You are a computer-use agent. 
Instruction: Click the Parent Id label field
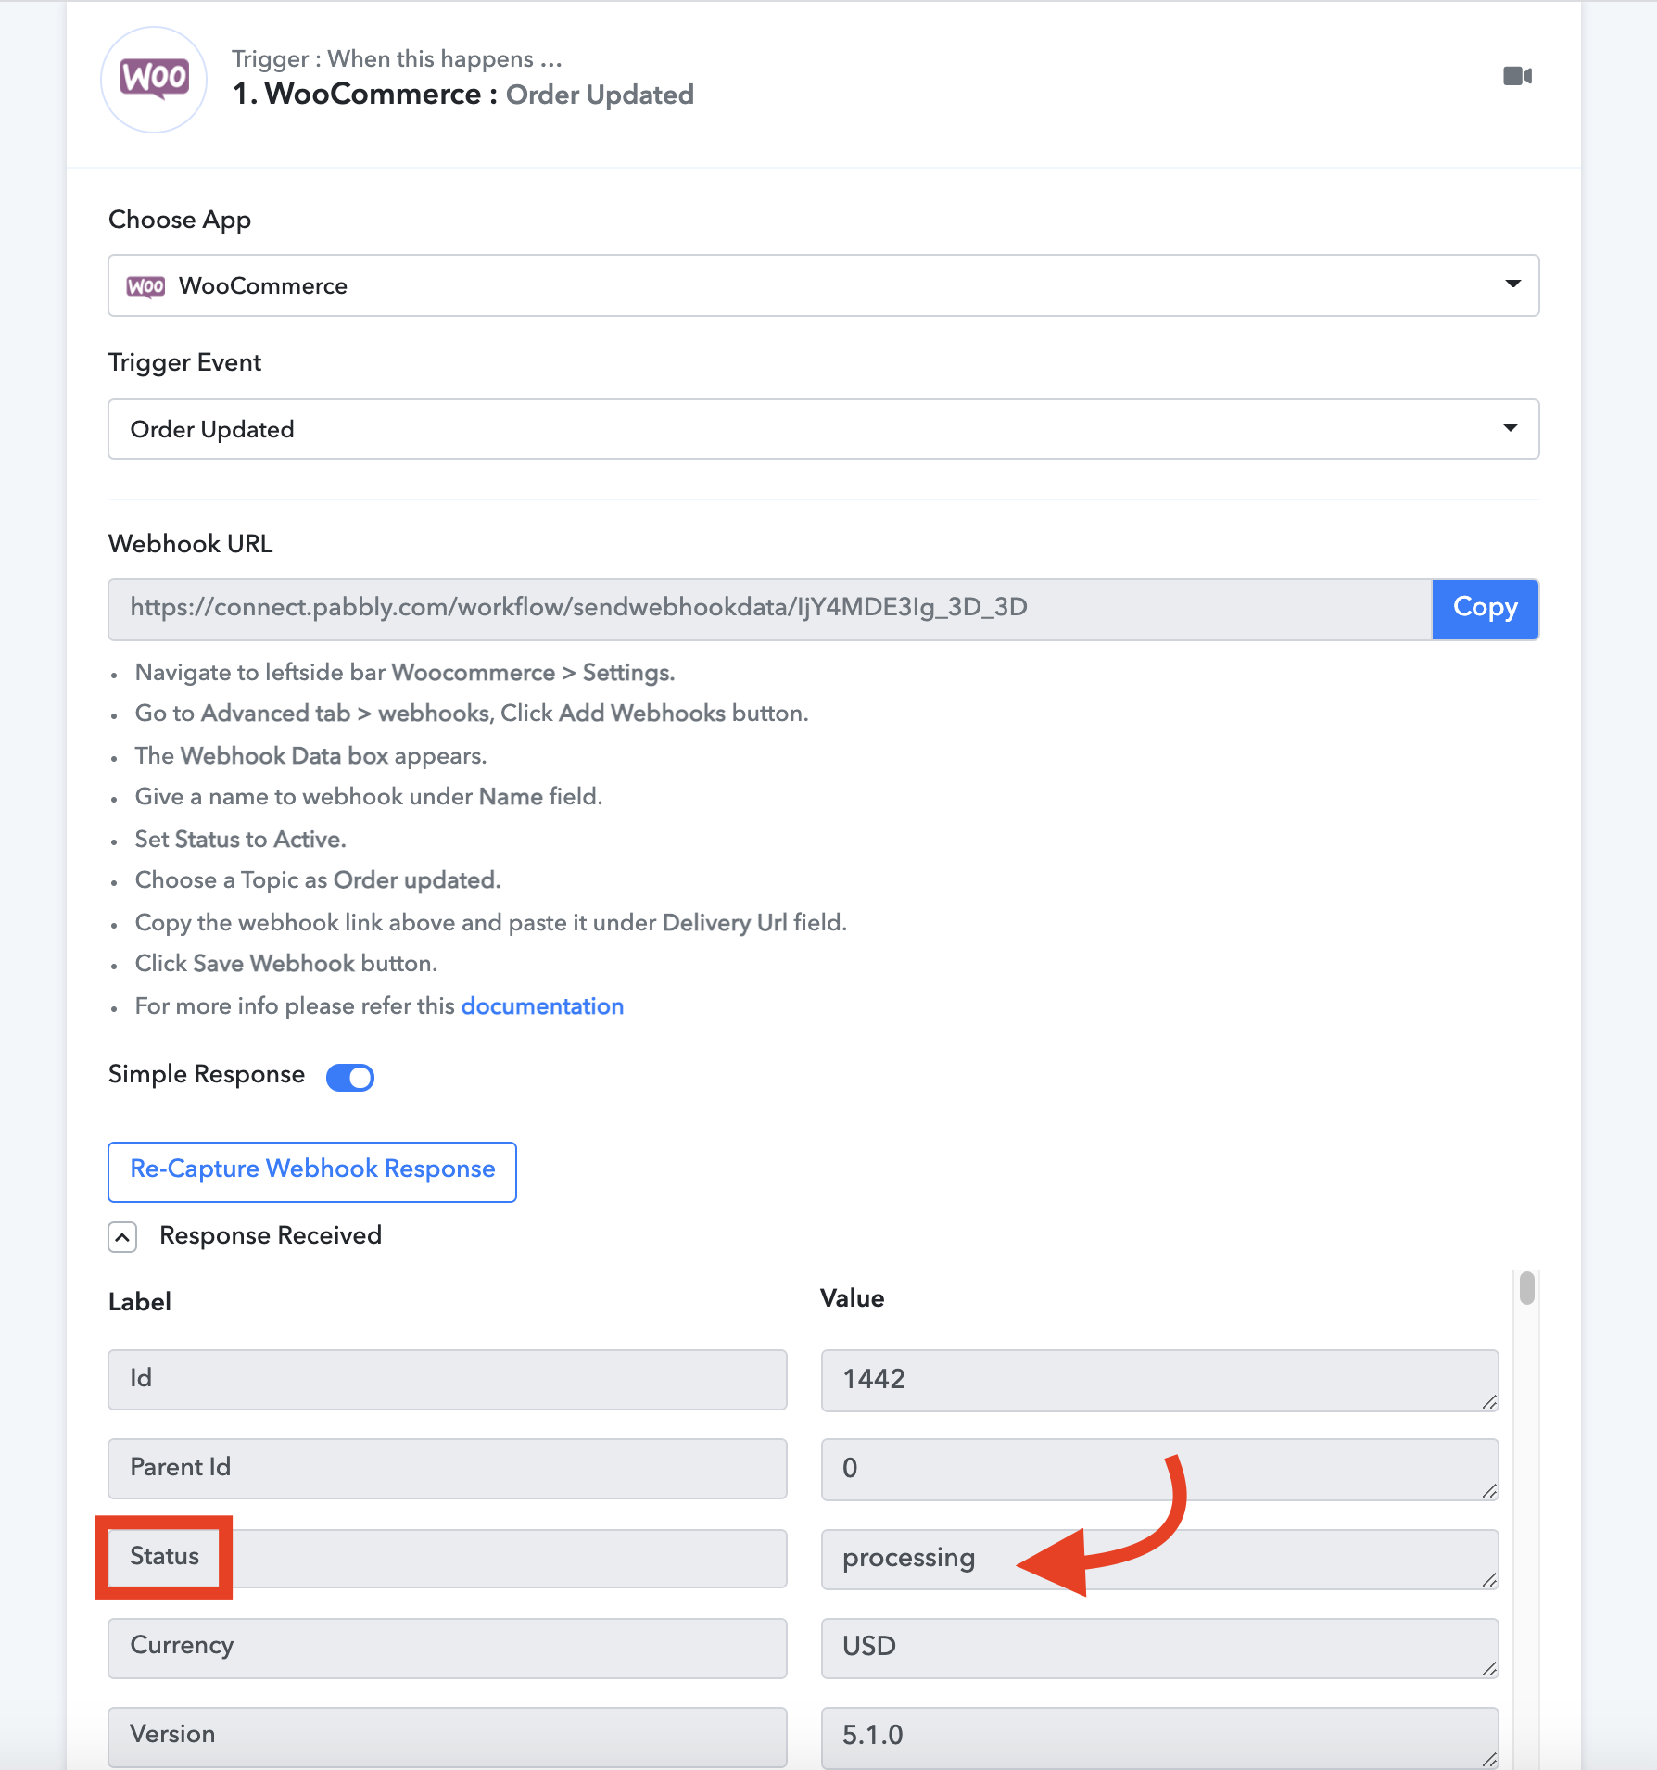coord(448,1468)
